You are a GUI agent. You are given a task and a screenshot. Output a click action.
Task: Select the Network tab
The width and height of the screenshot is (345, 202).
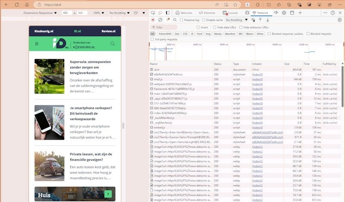click(260, 13)
